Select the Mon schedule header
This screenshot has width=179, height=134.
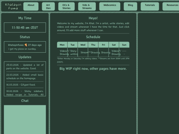pos(62,45)
